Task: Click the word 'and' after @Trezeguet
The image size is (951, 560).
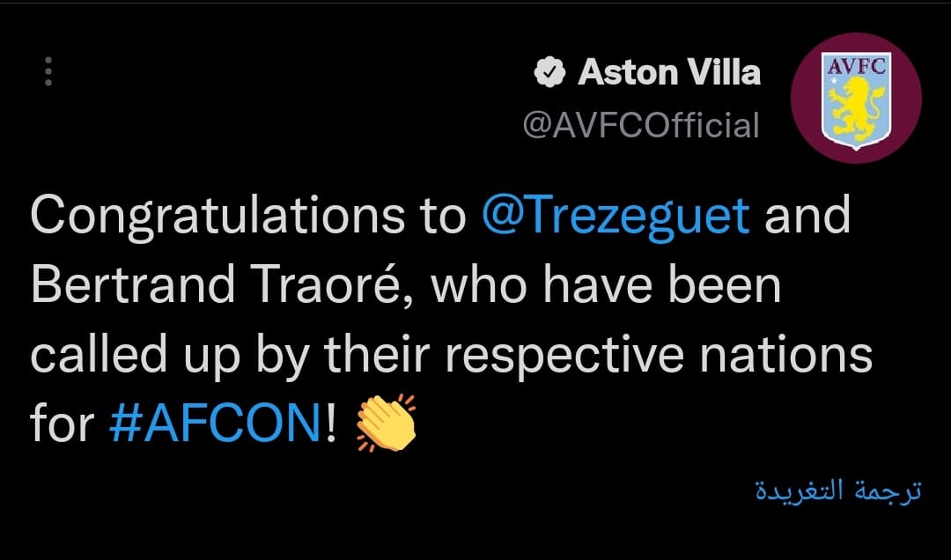Action: 807,217
